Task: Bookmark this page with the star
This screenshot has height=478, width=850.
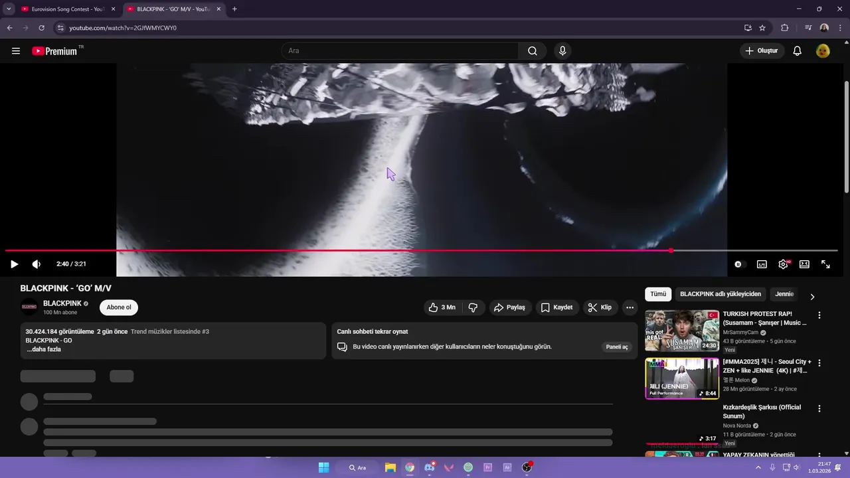Action: click(762, 28)
